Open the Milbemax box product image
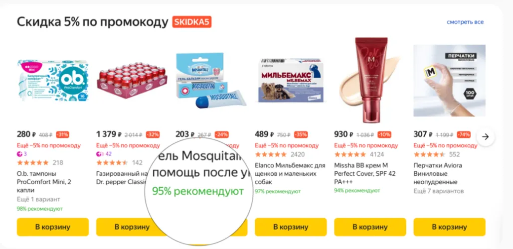Image resolution: width=513 pixels, height=249 pixels. [291, 80]
